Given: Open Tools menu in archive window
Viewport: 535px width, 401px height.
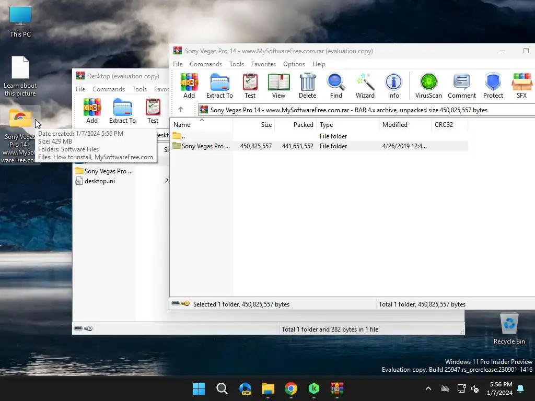Looking at the screenshot, I should coord(237,64).
